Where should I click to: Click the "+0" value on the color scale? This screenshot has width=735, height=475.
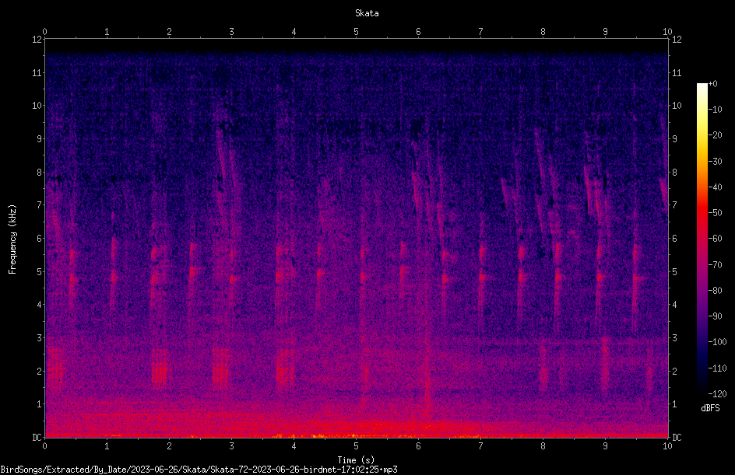(x=713, y=84)
